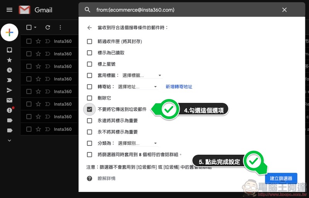Screen dimensions: 309x198
Task: Check 永遠將其標示為重要
Action: (x=90, y=121)
